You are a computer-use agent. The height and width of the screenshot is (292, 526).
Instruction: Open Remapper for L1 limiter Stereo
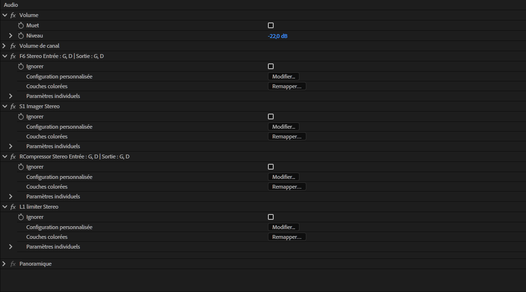tap(287, 237)
